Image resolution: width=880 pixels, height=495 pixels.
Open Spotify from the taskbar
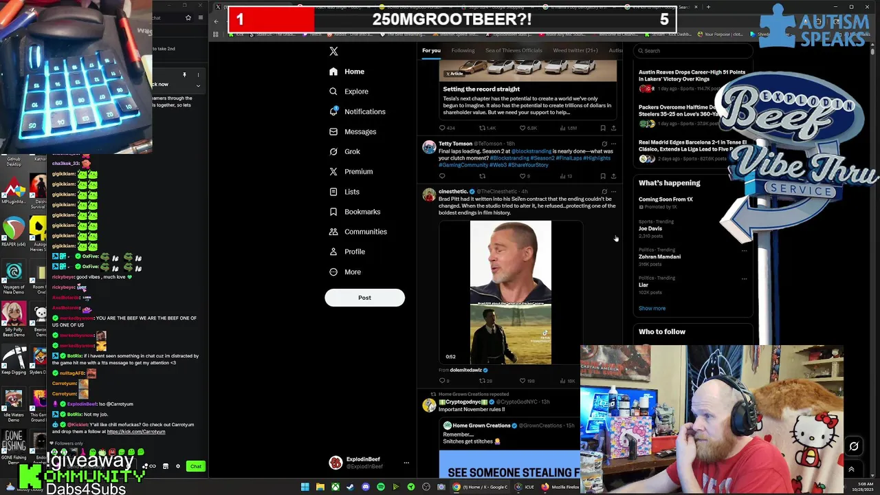[381, 487]
